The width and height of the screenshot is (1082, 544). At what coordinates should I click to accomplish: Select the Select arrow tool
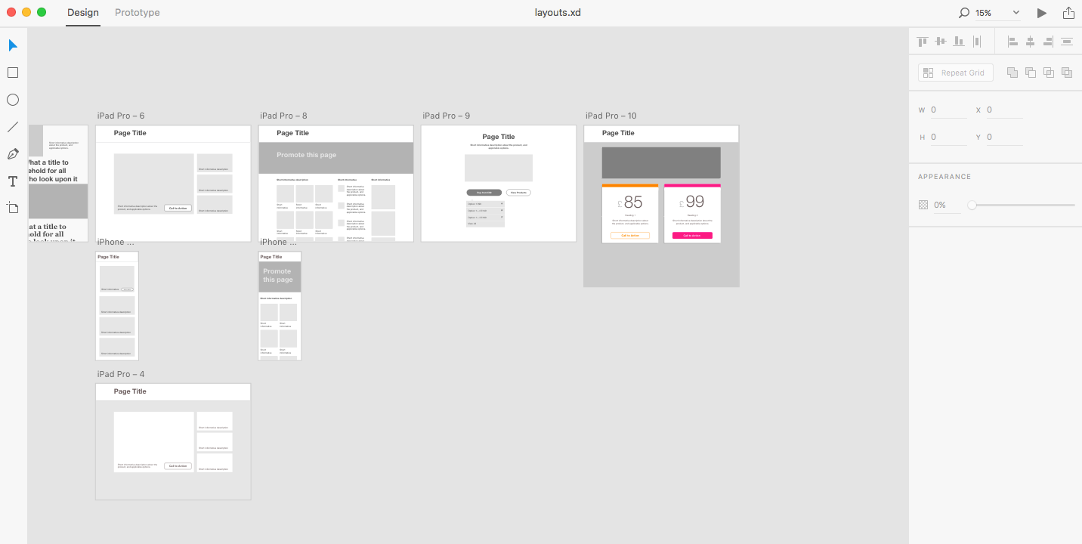[x=13, y=45]
